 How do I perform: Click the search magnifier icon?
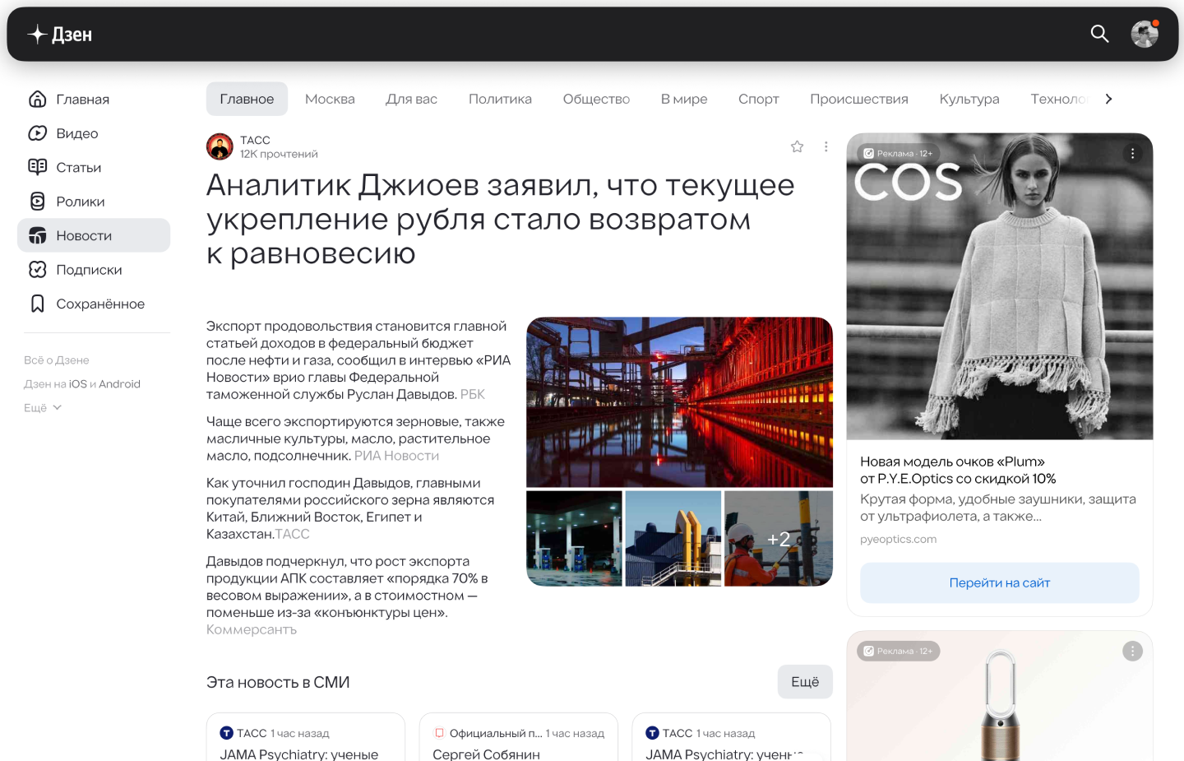(x=1099, y=34)
